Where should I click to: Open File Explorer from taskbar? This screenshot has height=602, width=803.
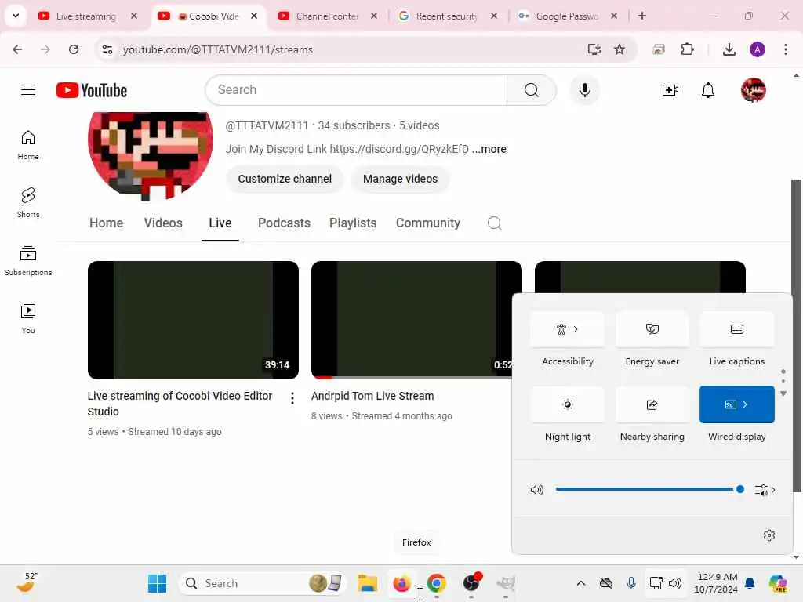(x=367, y=583)
